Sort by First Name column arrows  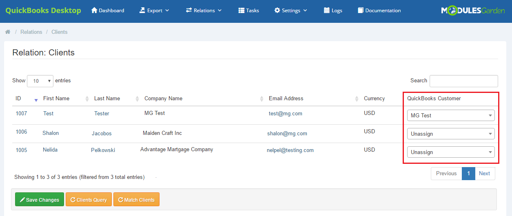tap(87, 99)
